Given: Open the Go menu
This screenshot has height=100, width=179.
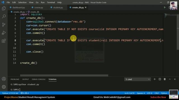Looking at the screenshot, I should click(x=37, y=2).
